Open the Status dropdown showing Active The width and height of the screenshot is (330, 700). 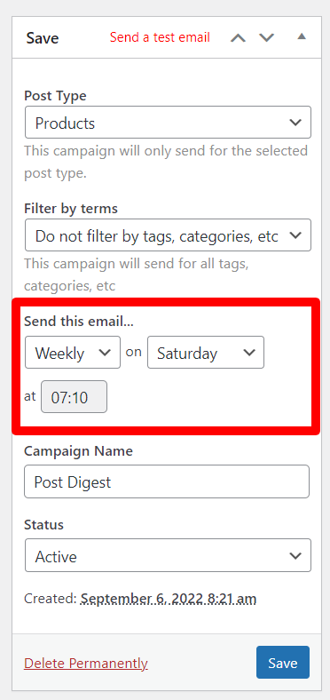point(168,556)
